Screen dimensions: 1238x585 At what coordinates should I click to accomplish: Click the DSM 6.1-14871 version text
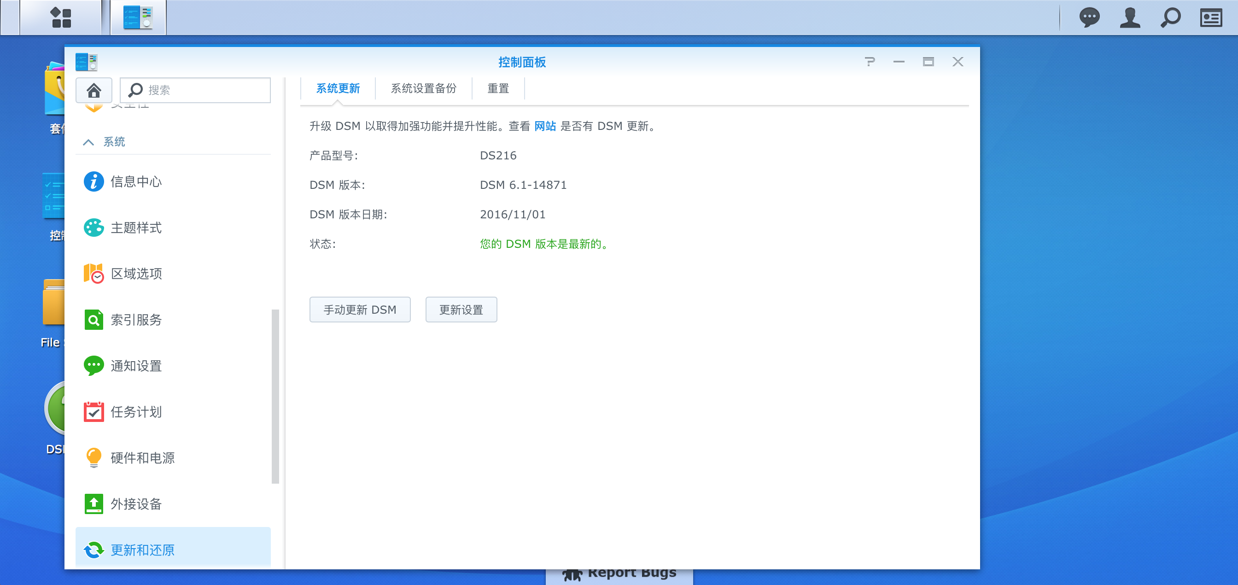(x=523, y=185)
